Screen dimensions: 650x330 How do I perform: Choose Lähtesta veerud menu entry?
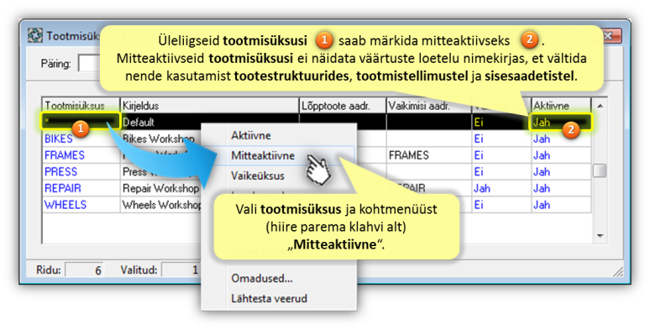tap(269, 298)
